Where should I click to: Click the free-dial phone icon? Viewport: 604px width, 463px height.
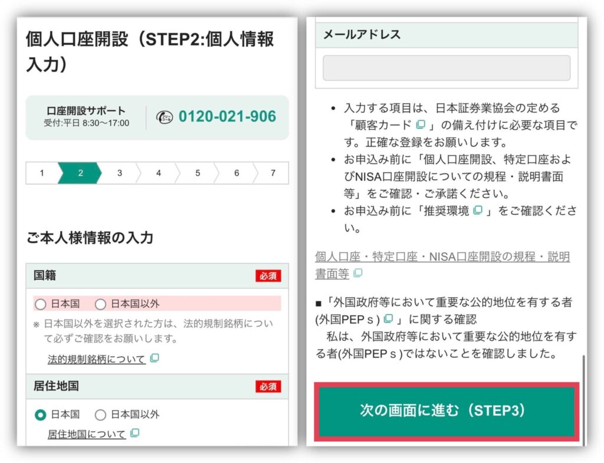coord(165,117)
